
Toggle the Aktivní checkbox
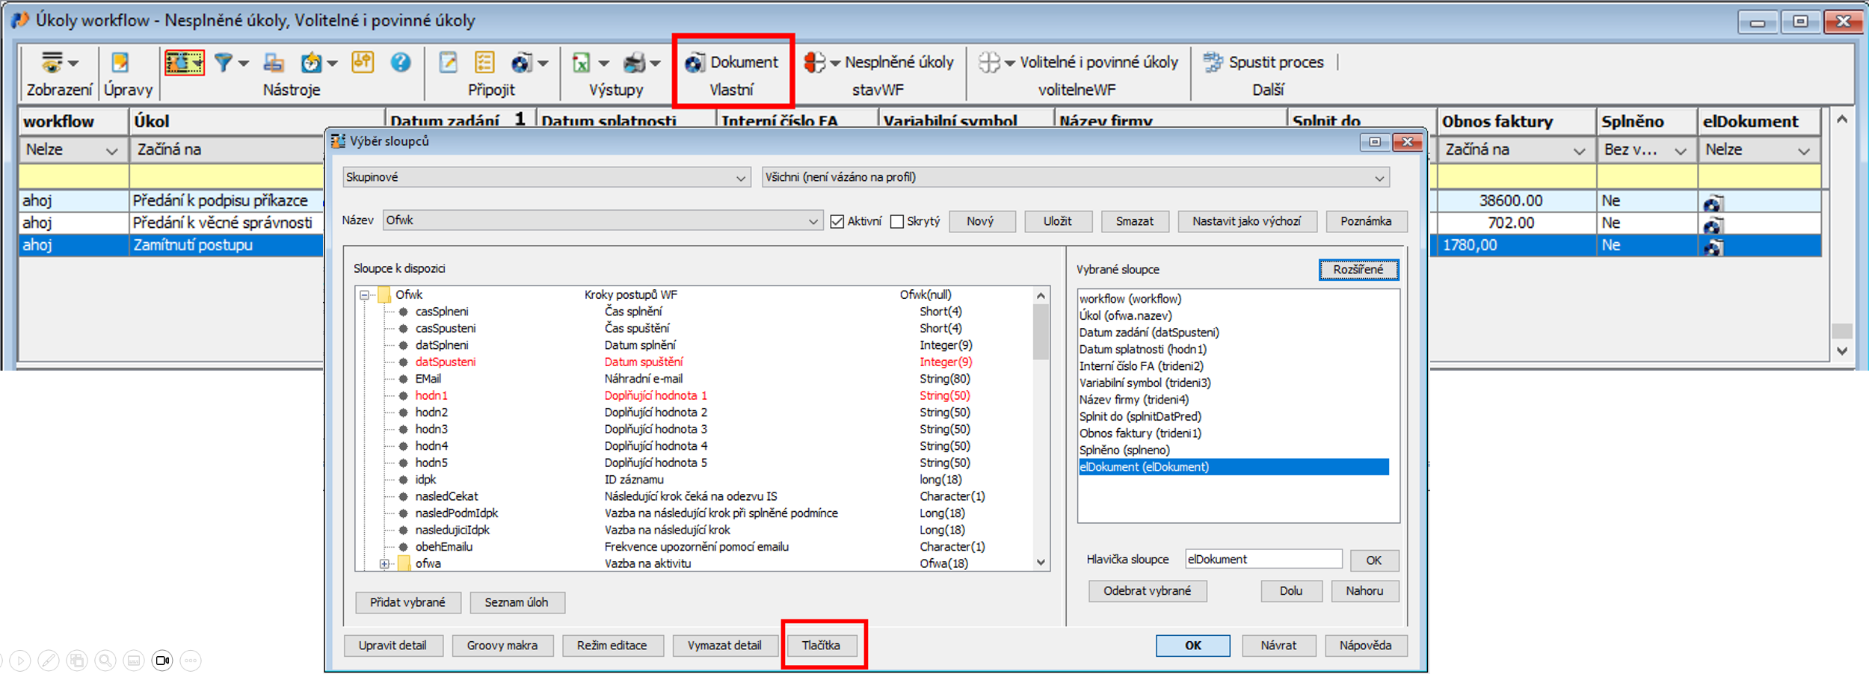[x=837, y=222]
